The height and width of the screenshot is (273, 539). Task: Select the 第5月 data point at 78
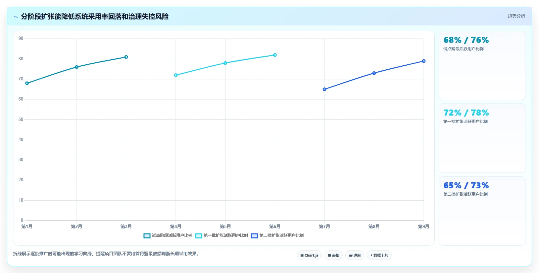coord(225,63)
